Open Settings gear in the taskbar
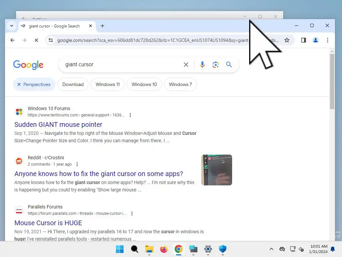 [x=208, y=249]
